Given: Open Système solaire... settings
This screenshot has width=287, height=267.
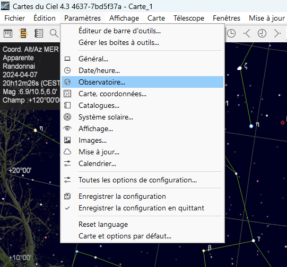Looking at the screenshot, I should pos(142,117).
